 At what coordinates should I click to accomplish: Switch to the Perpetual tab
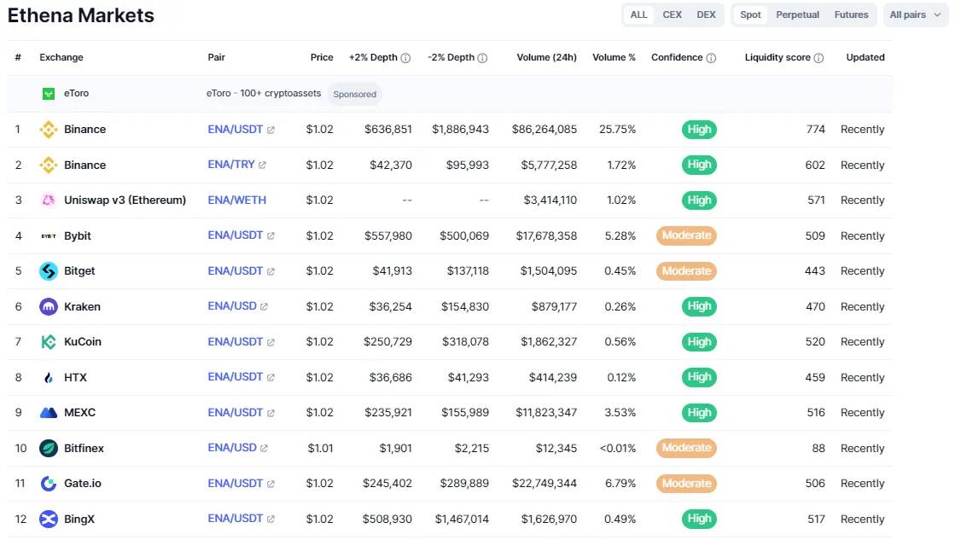tap(797, 15)
